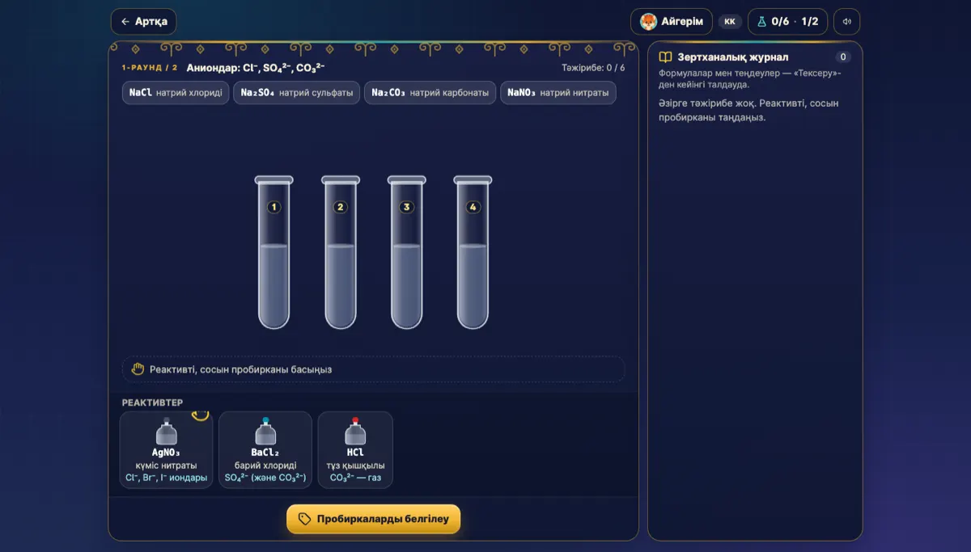Select the Na₂SO₄ натрий сульфаты chip
The image size is (971, 552).
pyautogui.click(x=297, y=93)
